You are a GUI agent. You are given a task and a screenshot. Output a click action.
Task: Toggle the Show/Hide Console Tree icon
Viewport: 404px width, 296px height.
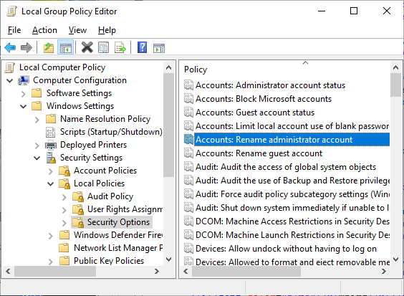point(65,47)
